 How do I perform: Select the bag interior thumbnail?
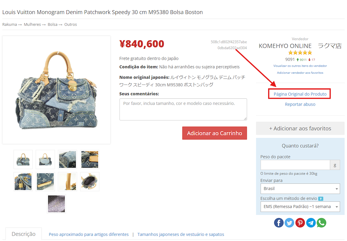pyautogui.click(x=90, y=182)
